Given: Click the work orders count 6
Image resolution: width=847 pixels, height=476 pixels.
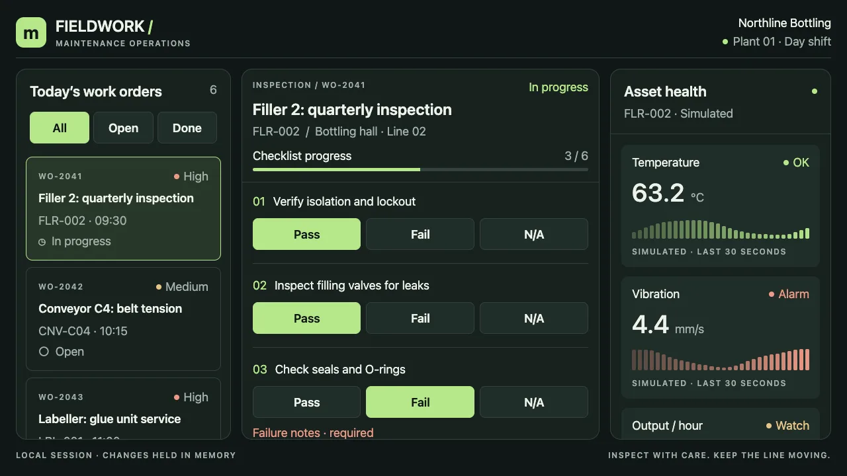Looking at the screenshot, I should point(213,90).
